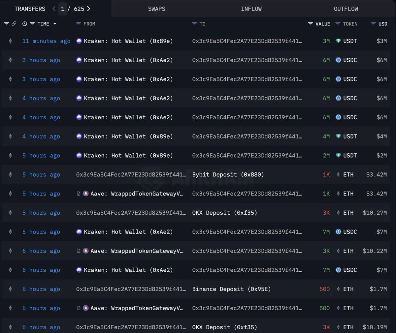Click Kraken logo in the 4M USDT row

pyautogui.click(x=79, y=136)
